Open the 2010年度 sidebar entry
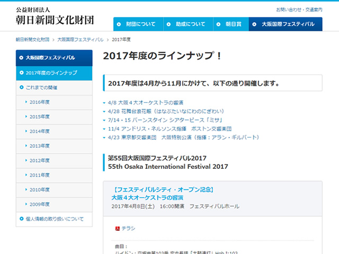 [x=54, y=189]
